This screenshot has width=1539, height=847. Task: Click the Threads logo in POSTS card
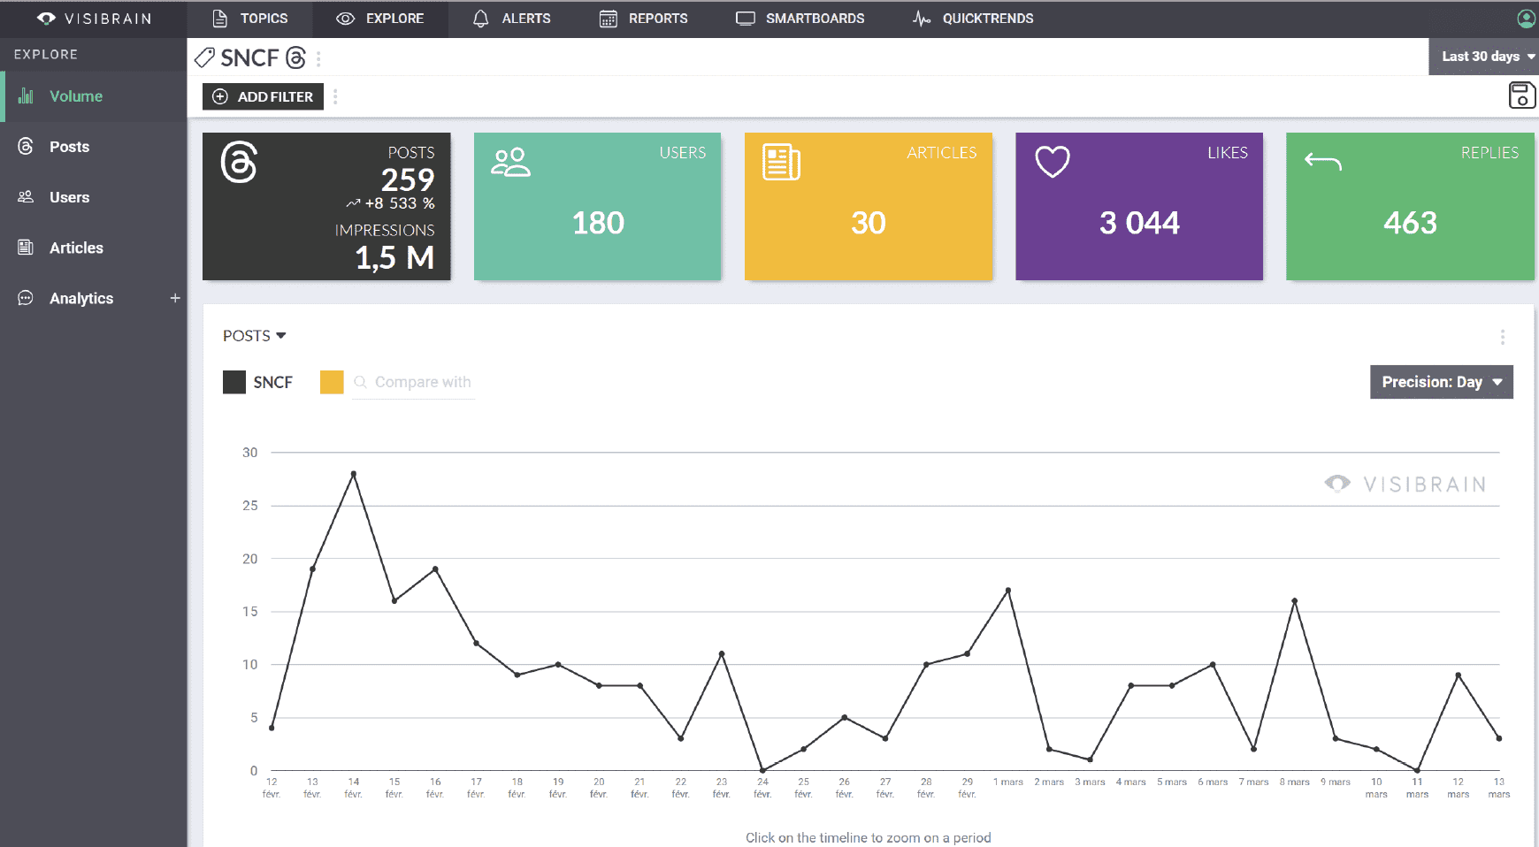(x=239, y=162)
